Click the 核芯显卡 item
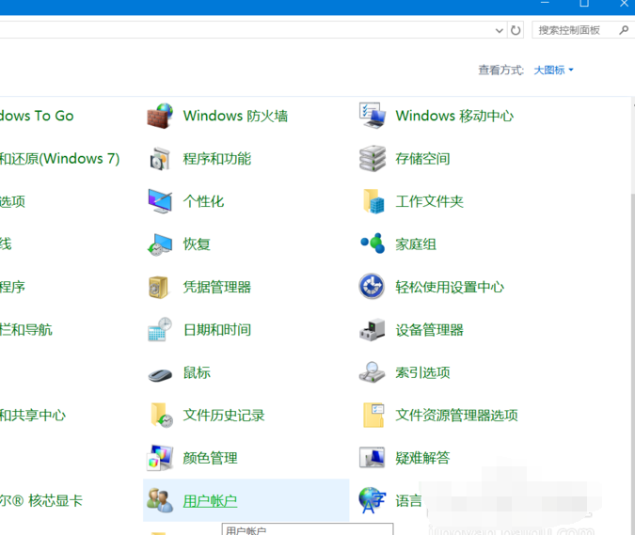Image resolution: width=635 pixels, height=535 pixels. [40, 501]
